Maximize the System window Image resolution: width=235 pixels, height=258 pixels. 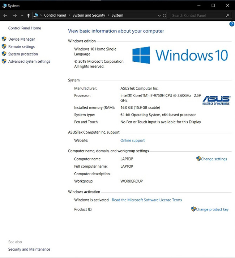point(213,5)
